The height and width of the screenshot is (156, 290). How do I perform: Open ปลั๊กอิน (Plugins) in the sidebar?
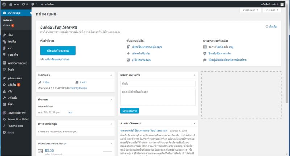[x=12, y=85]
